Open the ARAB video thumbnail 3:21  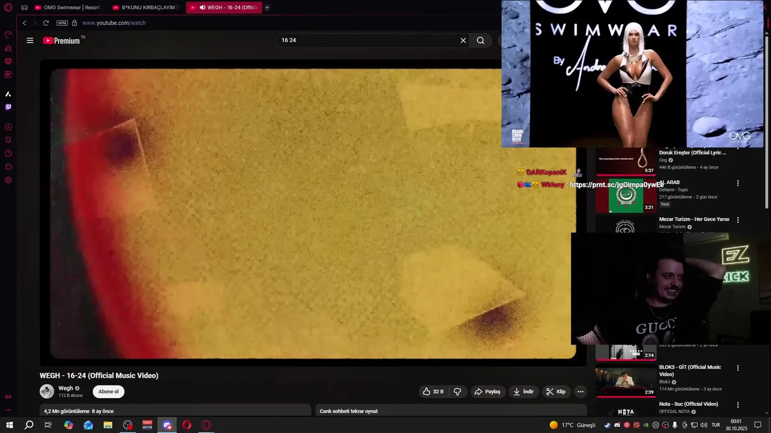[x=626, y=196]
